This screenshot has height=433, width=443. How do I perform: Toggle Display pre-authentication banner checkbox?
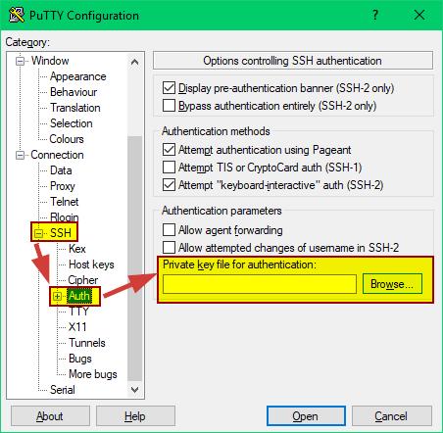tap(169, 87)
